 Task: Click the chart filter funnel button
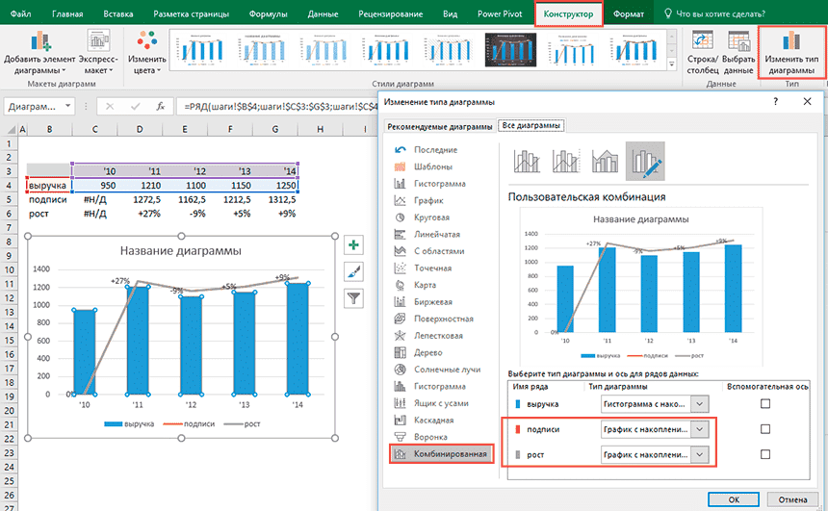tap(353, 298)
